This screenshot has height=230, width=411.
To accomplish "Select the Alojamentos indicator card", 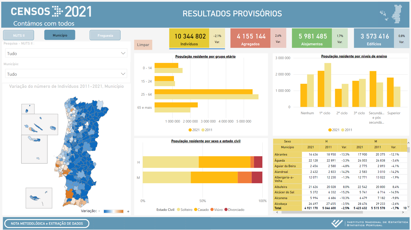I will tap(312, 38).
